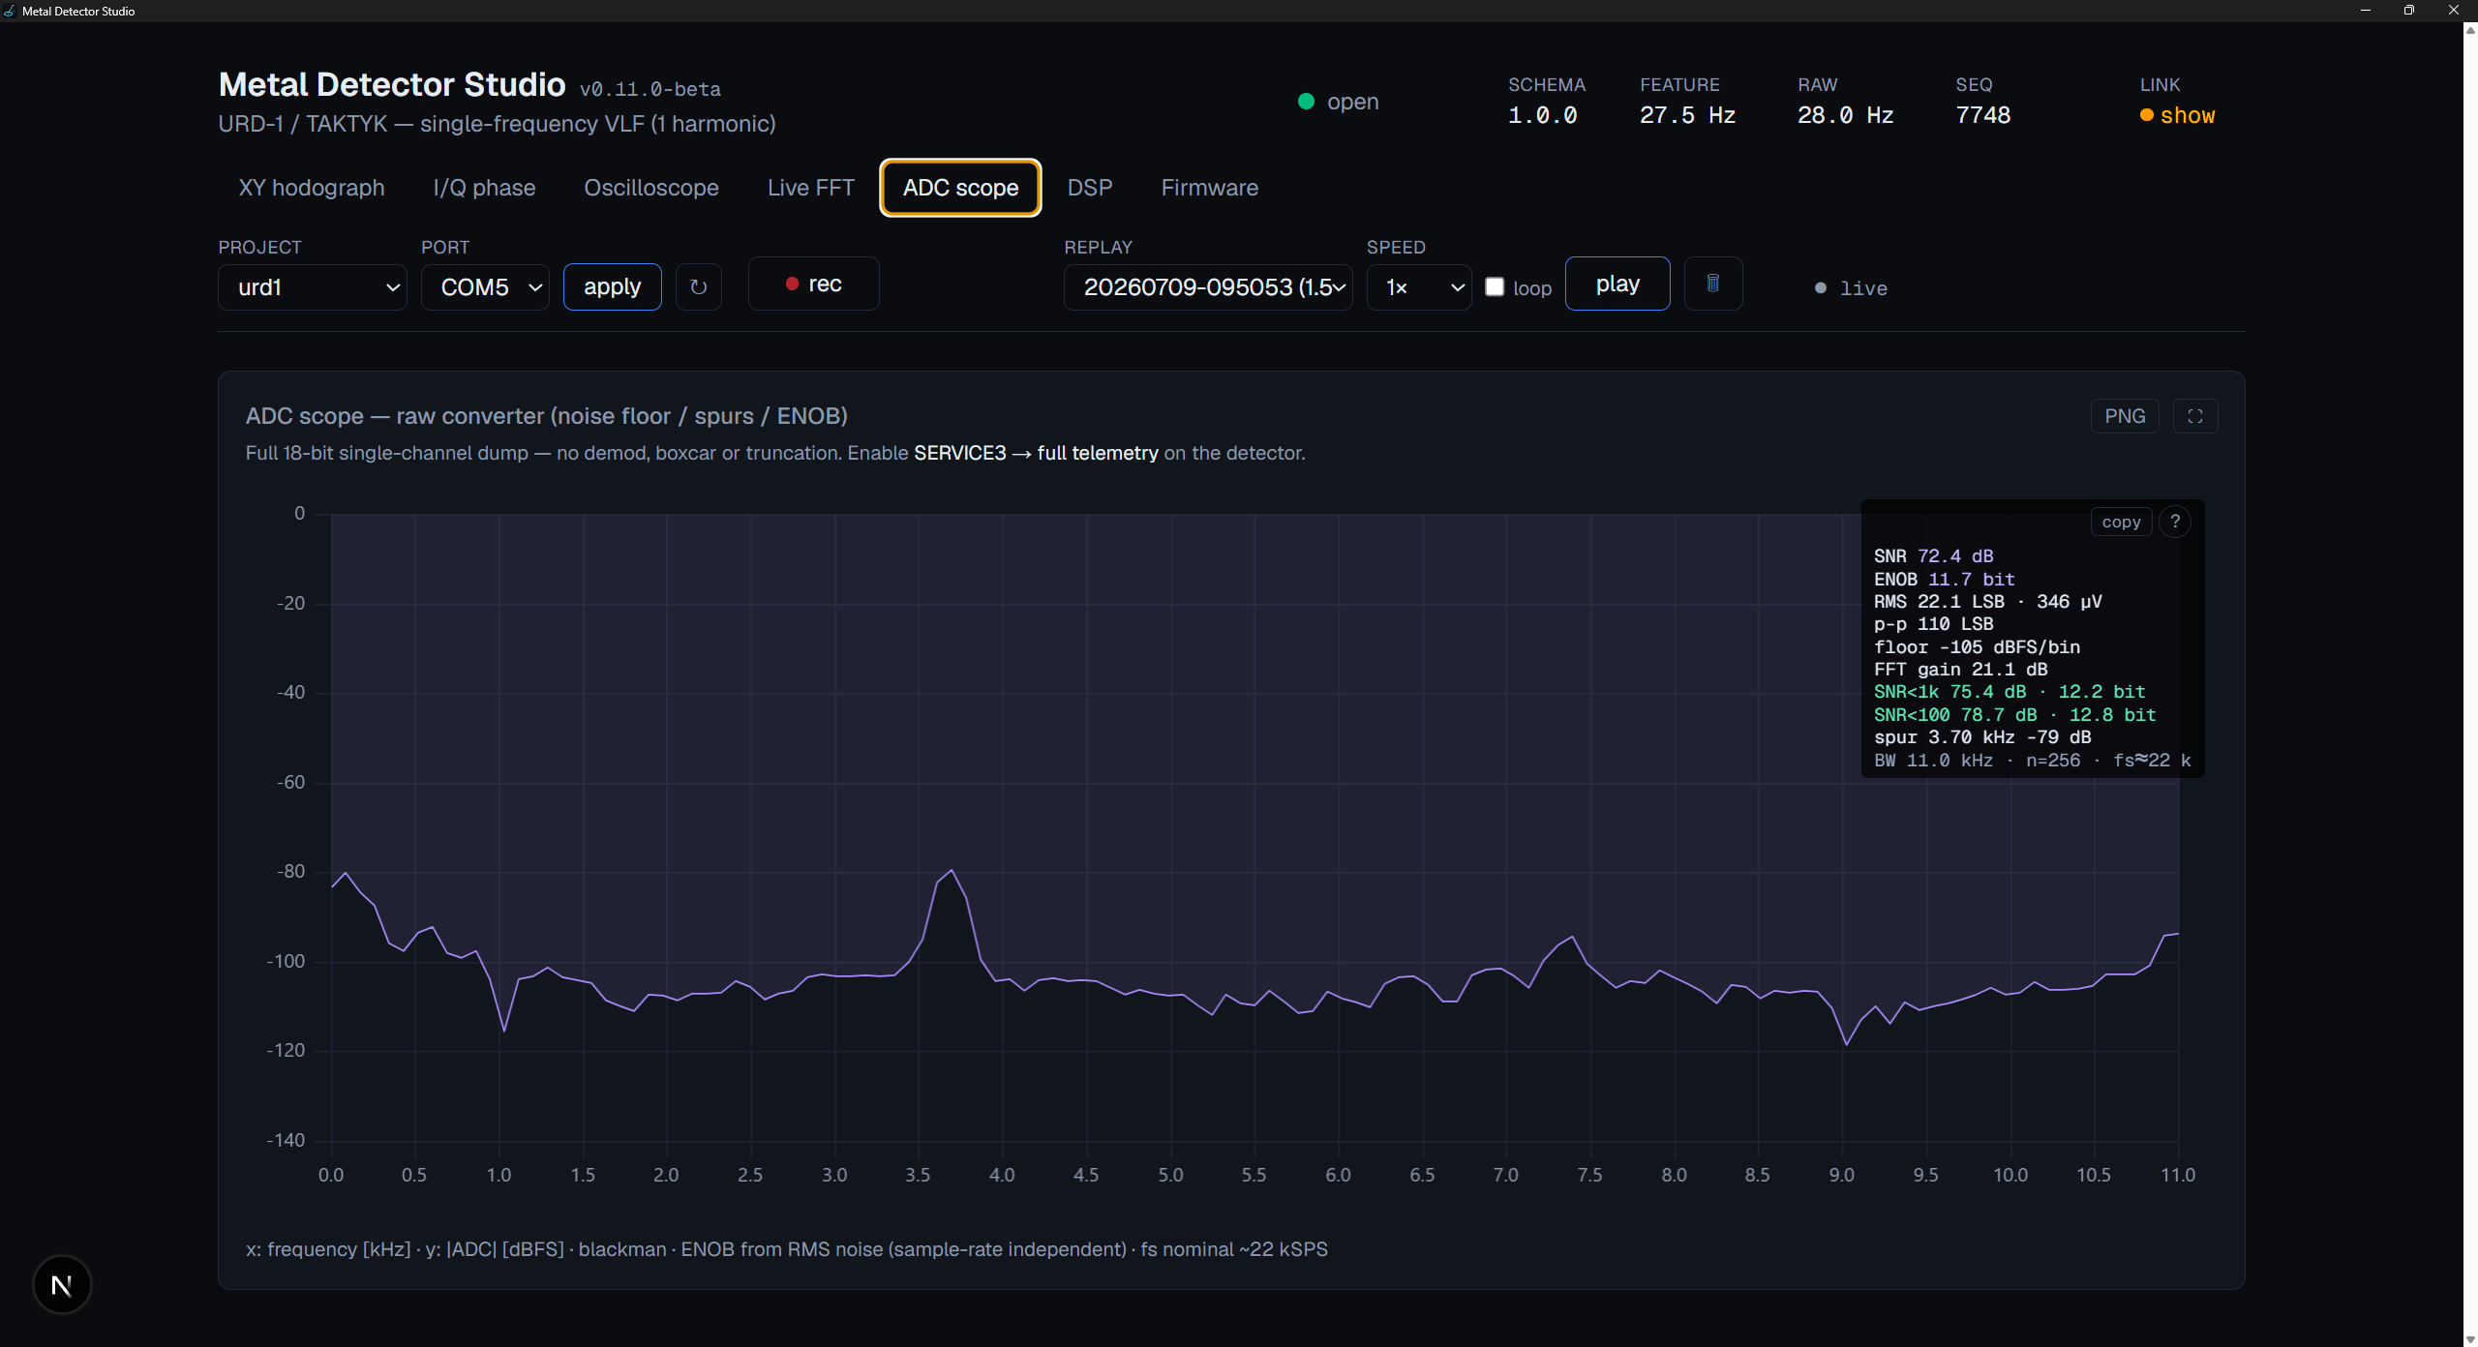Toggle LINK show option

tap(2177, 115)
